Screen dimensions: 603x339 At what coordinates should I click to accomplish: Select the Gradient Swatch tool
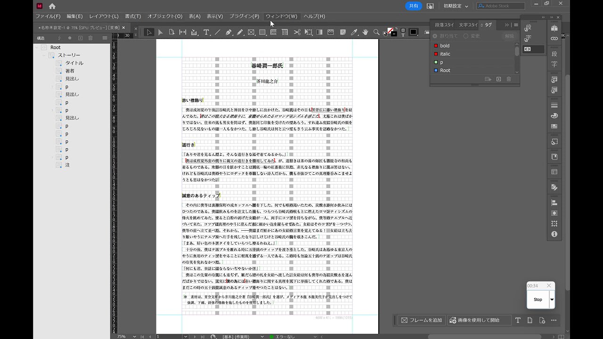point(319,32)
